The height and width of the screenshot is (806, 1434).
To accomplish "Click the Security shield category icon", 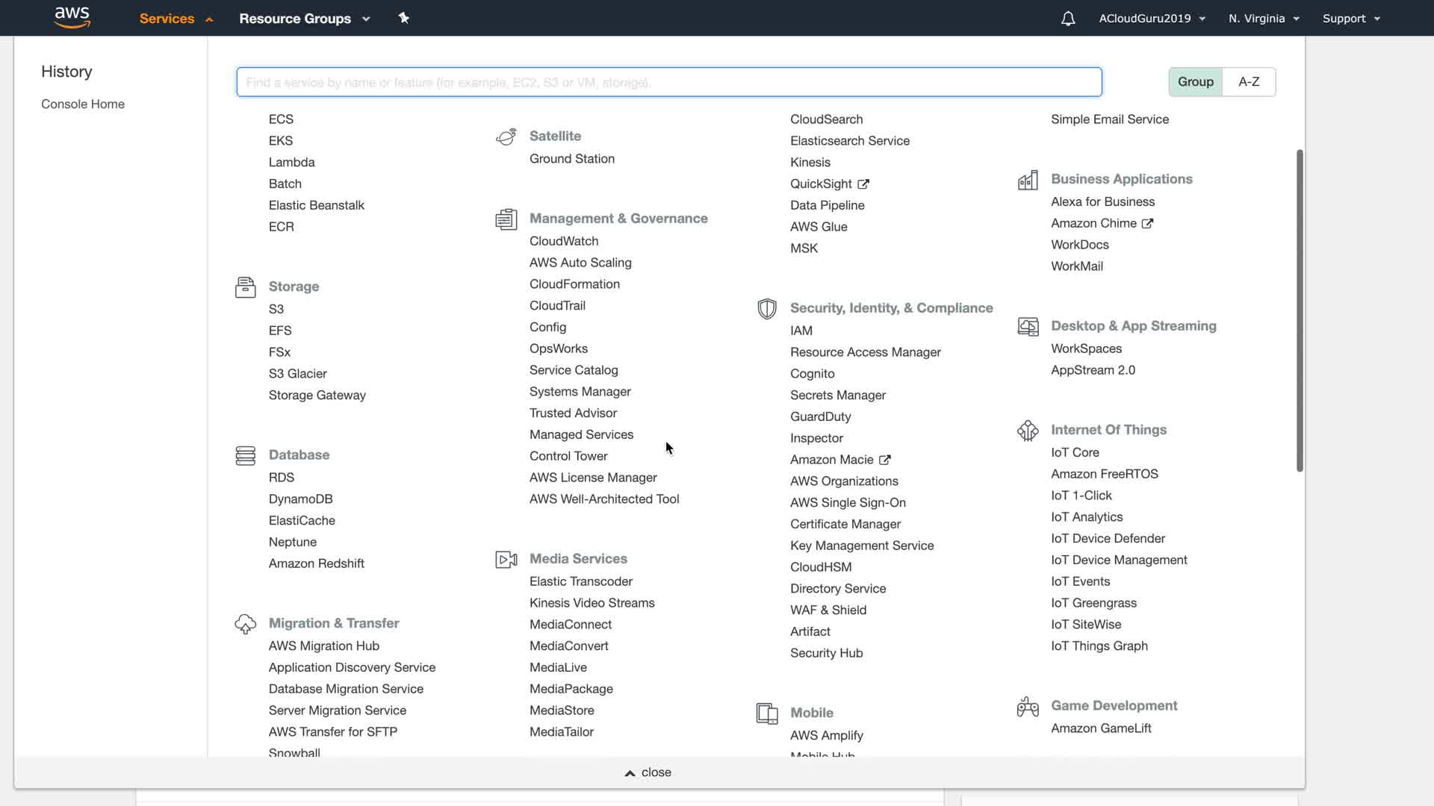I will (x=766, y=308).
